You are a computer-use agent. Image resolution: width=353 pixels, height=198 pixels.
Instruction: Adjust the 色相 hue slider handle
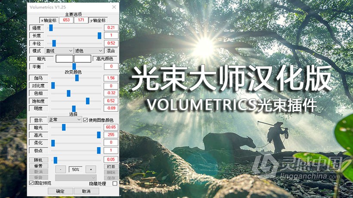[69, 93]
